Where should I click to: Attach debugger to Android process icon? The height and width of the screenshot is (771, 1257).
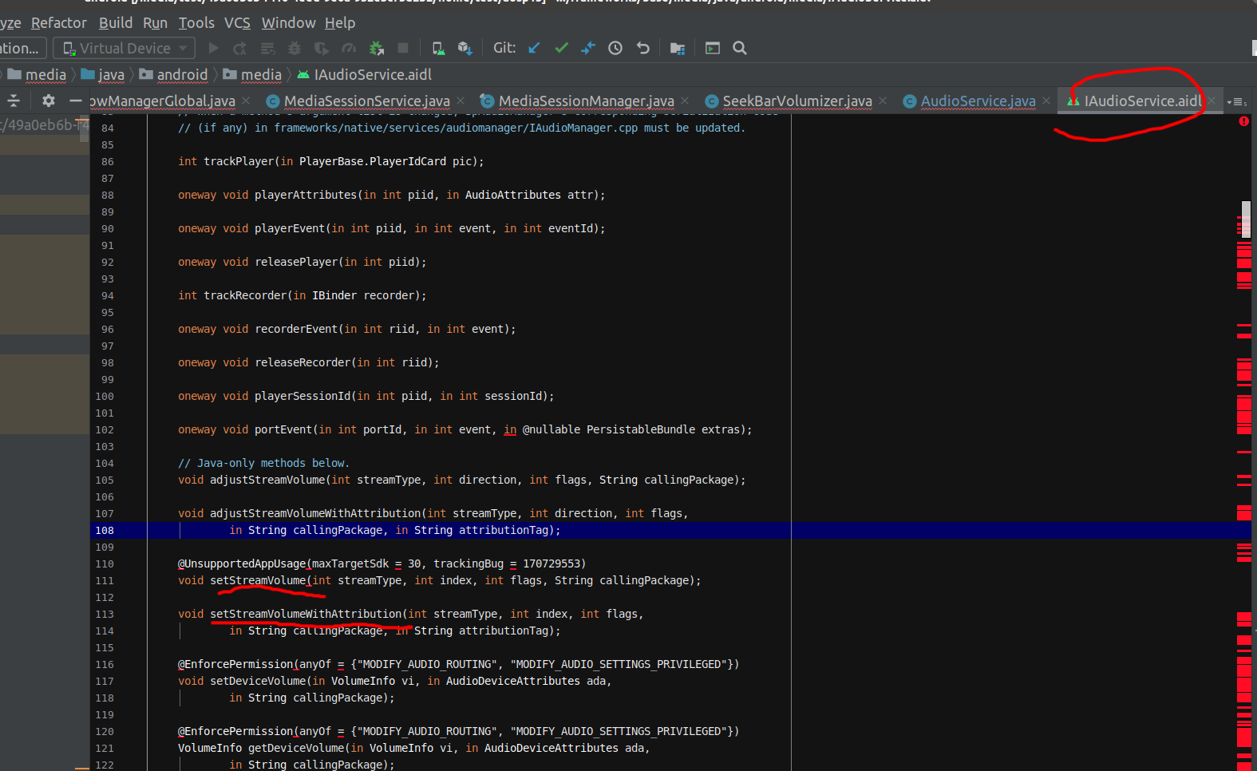click(x=377, y=48)
